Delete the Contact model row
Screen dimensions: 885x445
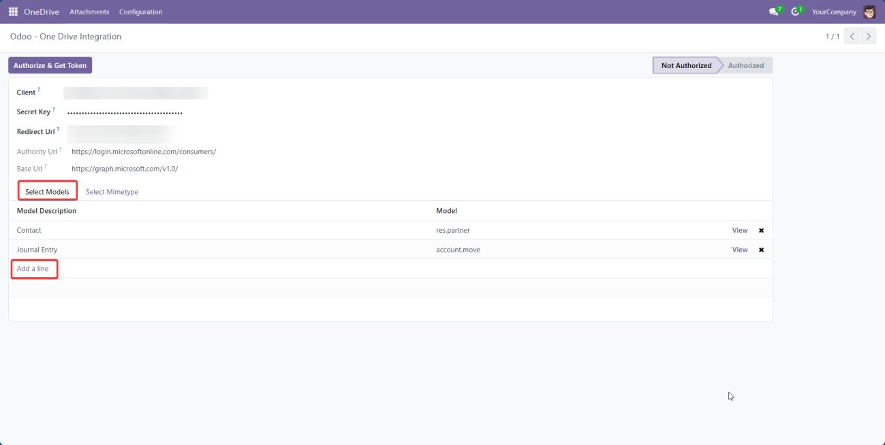point(761,231)
